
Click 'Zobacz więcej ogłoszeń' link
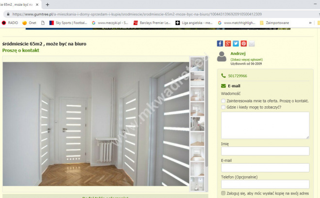[x=246, y=59]
